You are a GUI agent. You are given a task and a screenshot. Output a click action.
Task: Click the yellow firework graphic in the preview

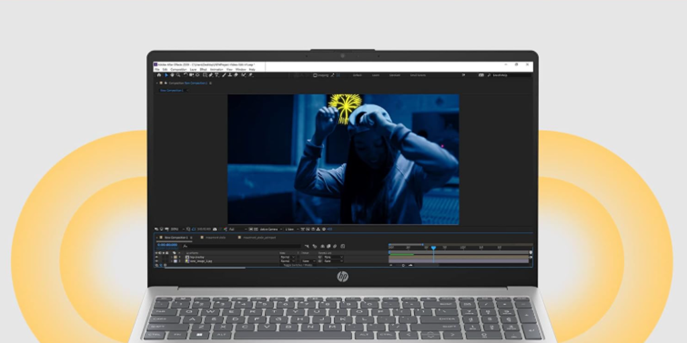point(345,107)
